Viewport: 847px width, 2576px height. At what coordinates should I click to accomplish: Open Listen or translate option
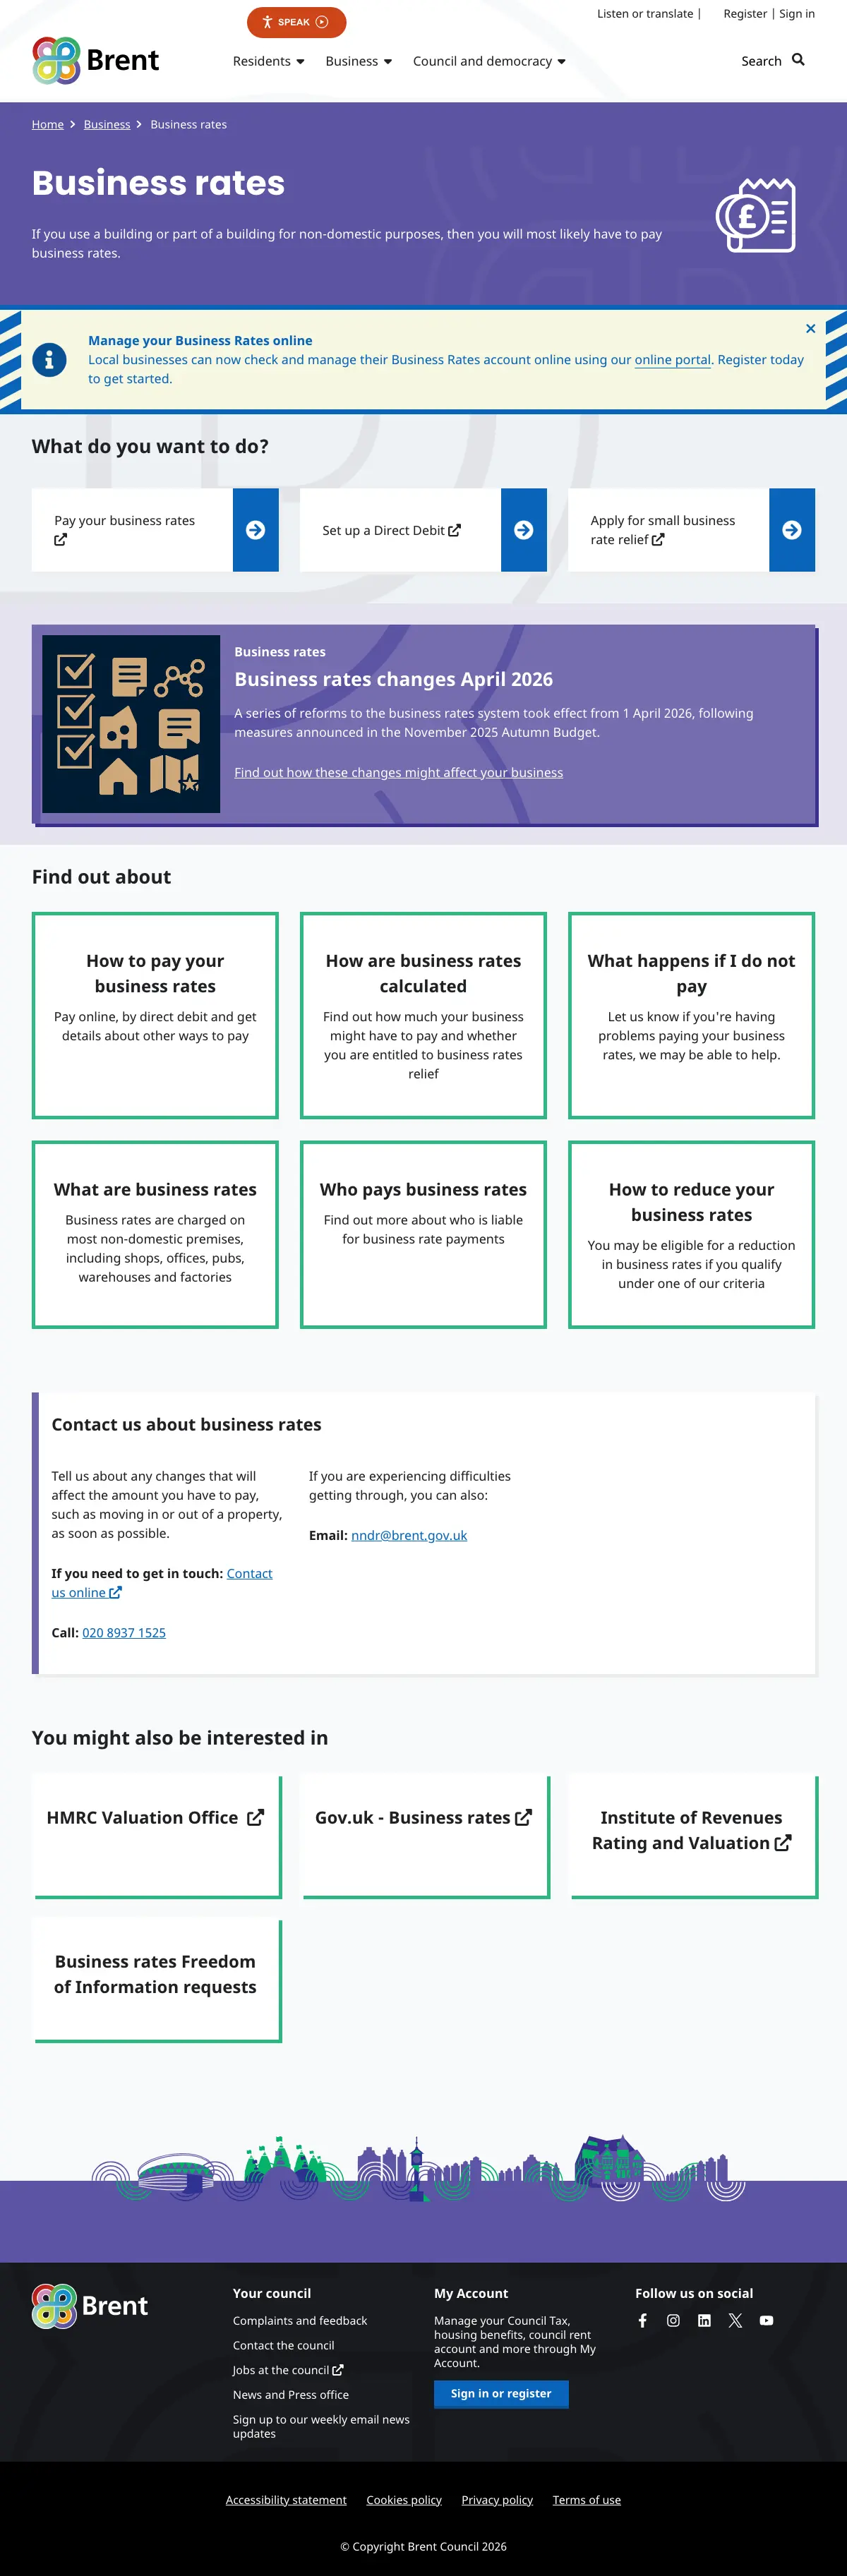pyautogui.click(x=645, y=14)
